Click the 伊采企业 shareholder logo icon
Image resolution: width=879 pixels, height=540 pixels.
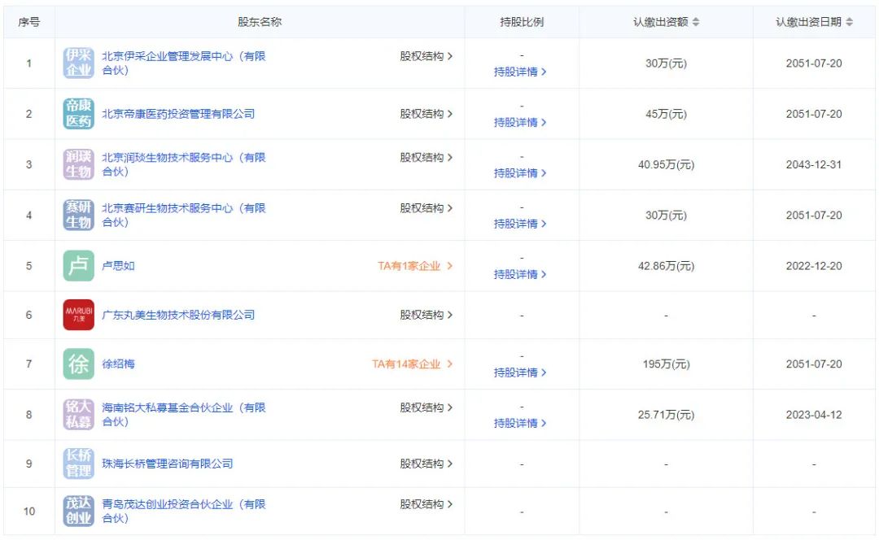[78, 63]
